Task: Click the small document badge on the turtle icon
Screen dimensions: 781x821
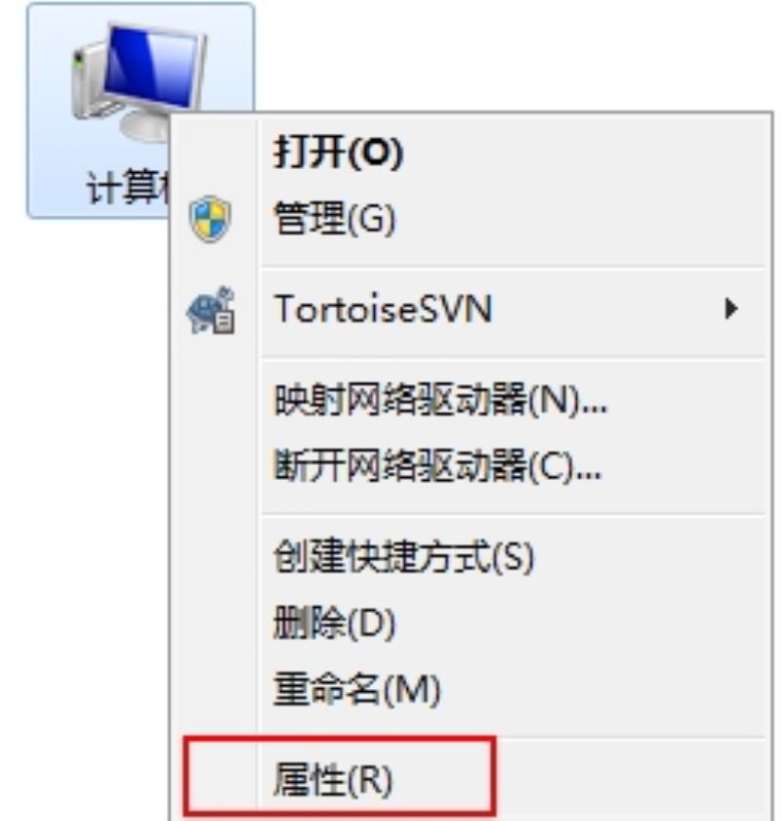Action: [225, 322]
